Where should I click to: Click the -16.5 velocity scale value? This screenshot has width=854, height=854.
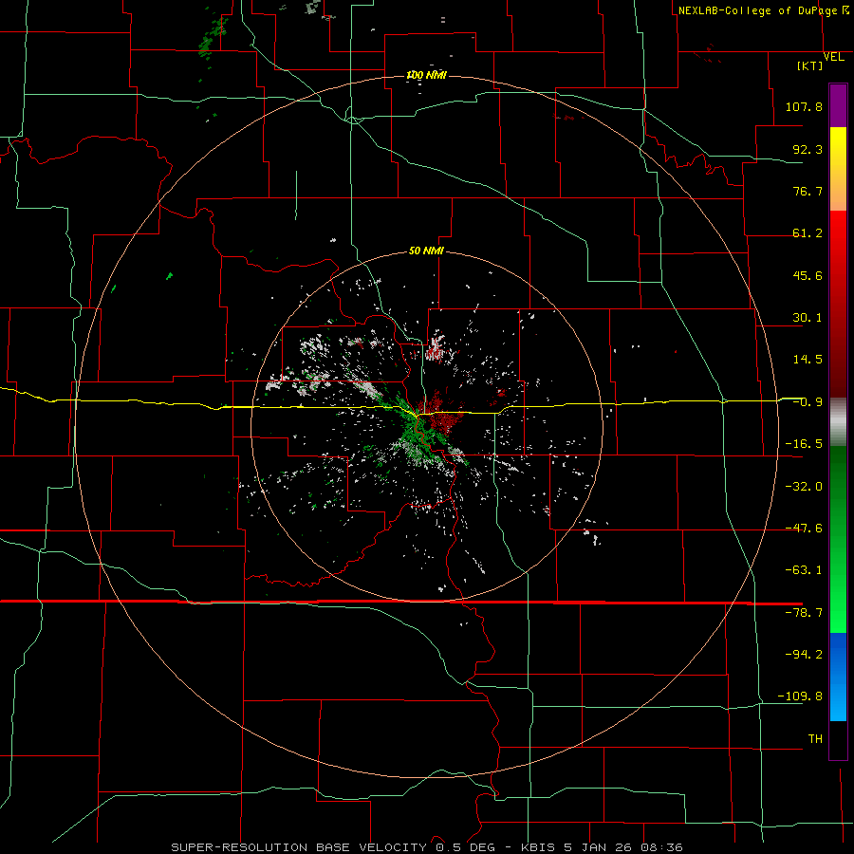pos(804,444)
